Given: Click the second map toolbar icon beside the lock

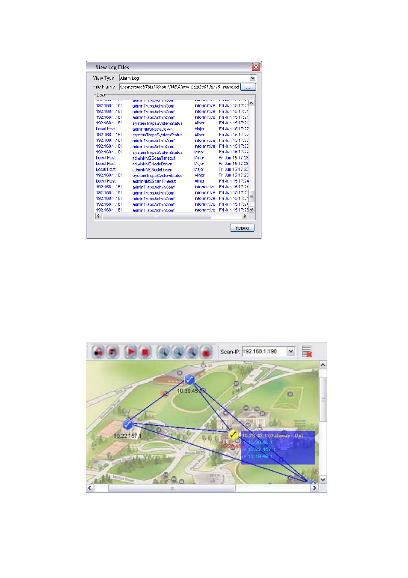Looking at the screenshot, I should point(113,352).
